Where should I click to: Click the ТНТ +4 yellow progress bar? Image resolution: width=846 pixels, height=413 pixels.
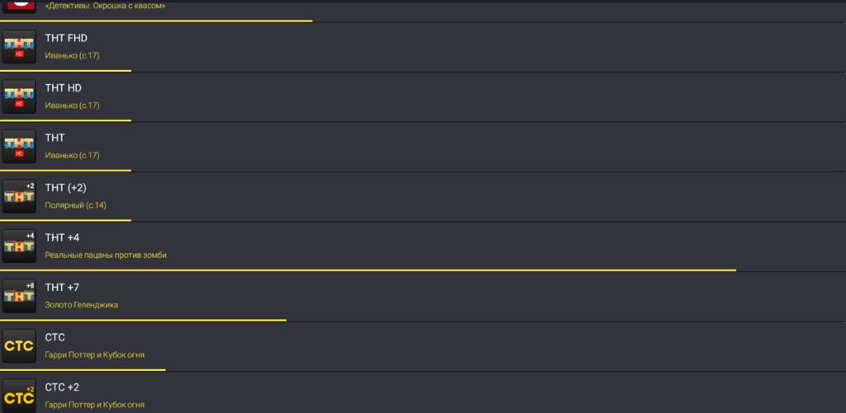pyautogui.click(x=368, y=270)
